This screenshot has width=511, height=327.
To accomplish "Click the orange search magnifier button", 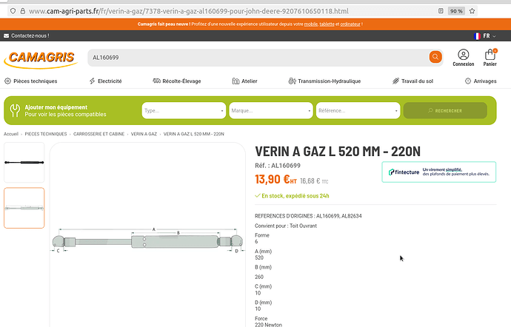I will 435,57.
